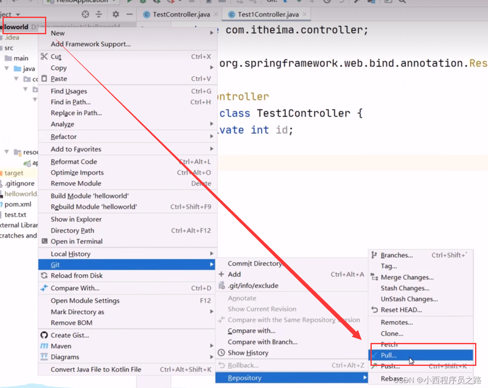Choose Compare with Branch entry

pyautogui.click(x=292, y=342)
